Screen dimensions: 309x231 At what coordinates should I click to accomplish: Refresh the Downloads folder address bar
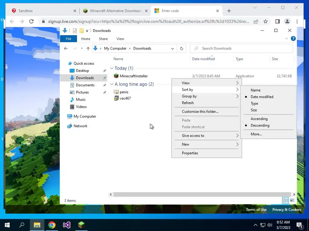(181, 48)
